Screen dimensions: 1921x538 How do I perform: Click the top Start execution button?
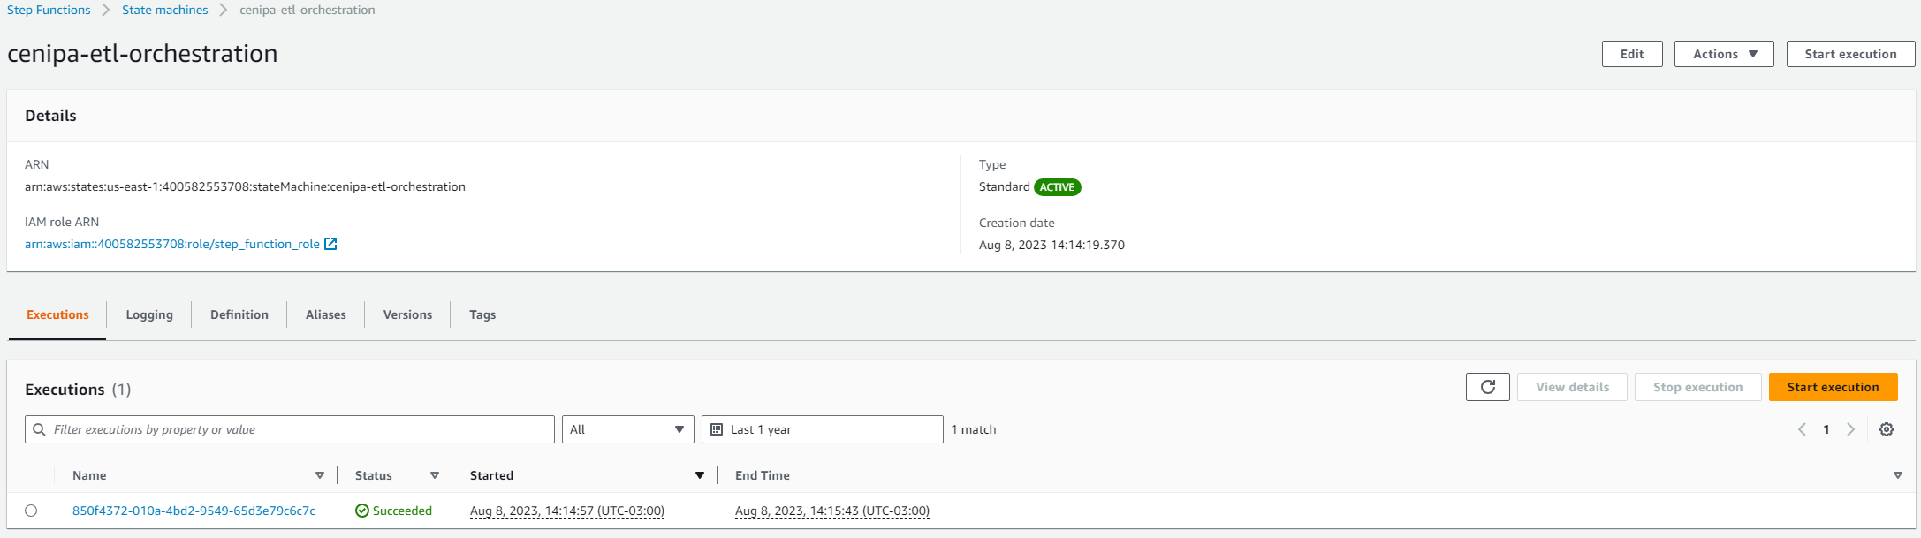pos(1850,54)
